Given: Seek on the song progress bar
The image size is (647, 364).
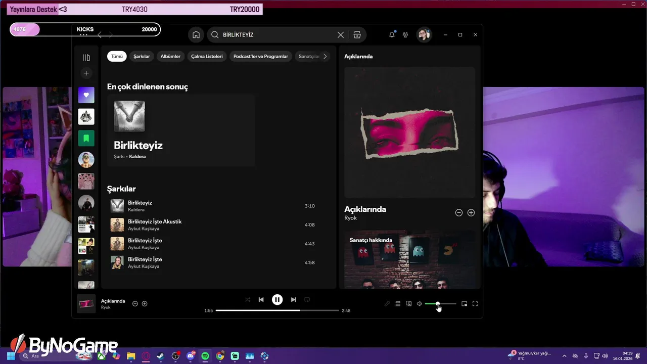Looking at the screenshot, I should pos(277,310).
